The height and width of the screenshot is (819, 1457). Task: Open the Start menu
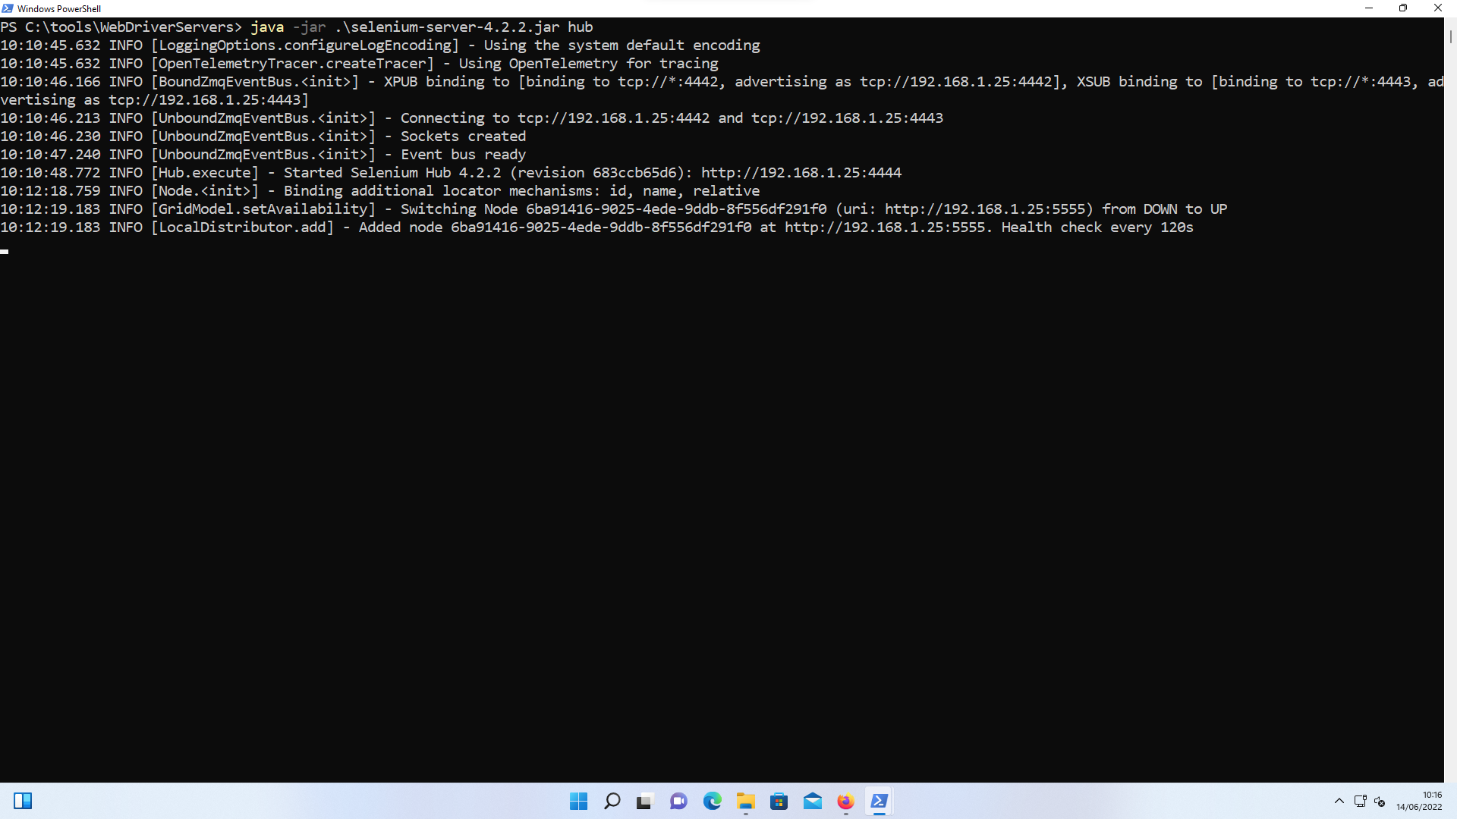579,801
